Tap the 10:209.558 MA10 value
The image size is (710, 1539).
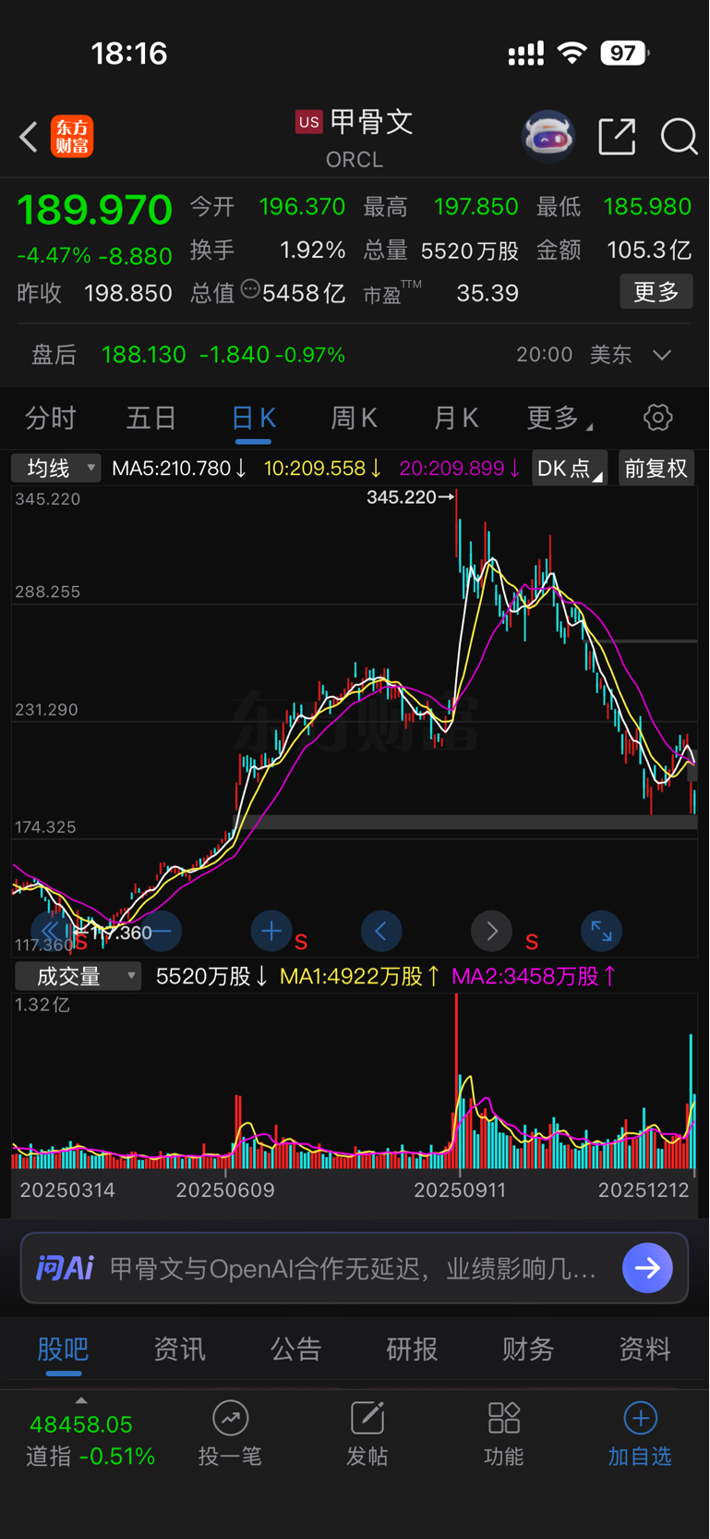pyautogui.click(x=323, y=469)
